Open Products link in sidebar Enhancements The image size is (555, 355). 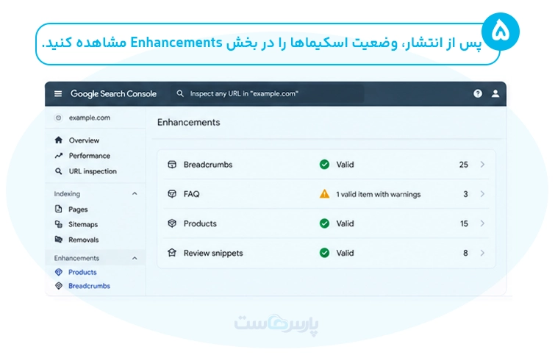(x=82, y=272)
